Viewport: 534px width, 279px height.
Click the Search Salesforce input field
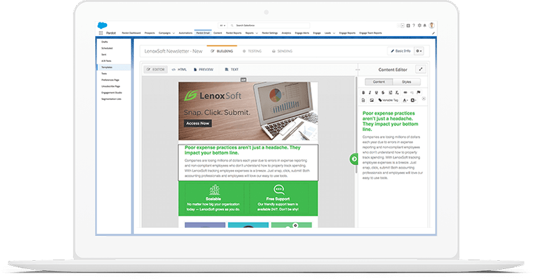(269, 25)
